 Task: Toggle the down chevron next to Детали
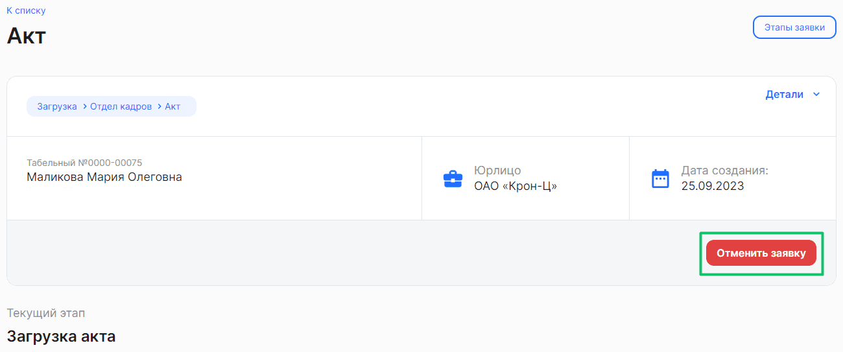pos(816,95)
